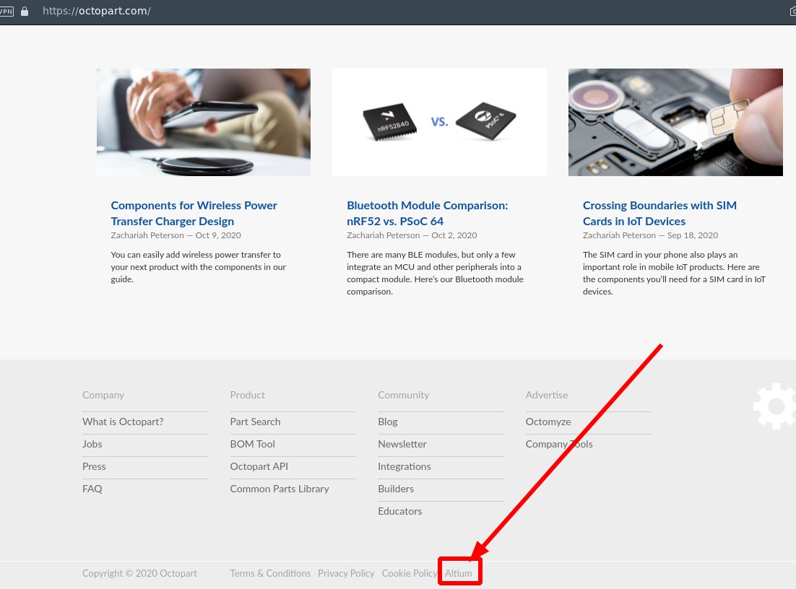The height and width of the screenshot is (589, 796).
Task: Open the Privacy Policy link
Action: tap(346, 573)
